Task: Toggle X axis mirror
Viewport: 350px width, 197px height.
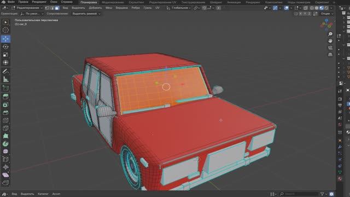Action: 301,14
